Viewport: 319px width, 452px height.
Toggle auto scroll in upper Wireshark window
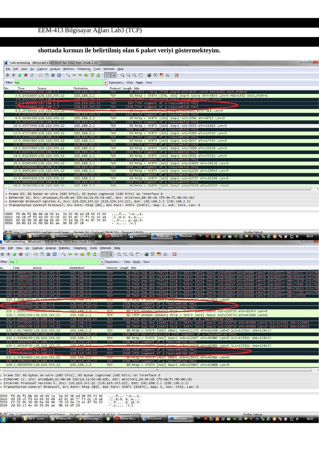(113, 75)
